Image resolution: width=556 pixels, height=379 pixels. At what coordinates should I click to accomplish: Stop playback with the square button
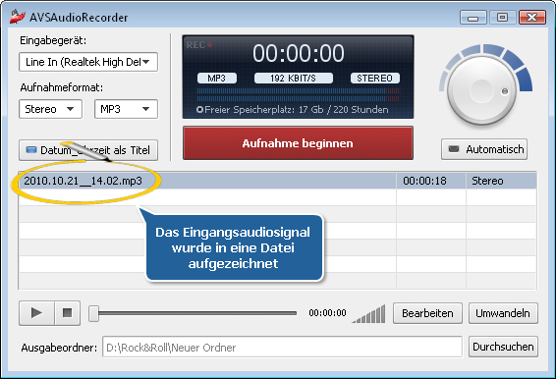point(68,313)
